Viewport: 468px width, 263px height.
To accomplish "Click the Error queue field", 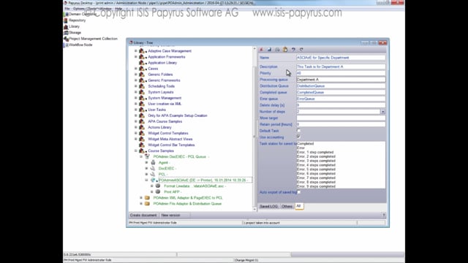I will [341, 99].
